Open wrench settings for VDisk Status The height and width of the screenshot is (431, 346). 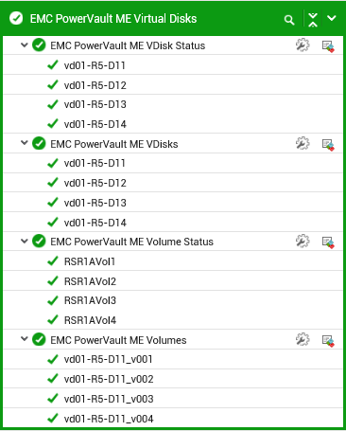pos(303,45)
